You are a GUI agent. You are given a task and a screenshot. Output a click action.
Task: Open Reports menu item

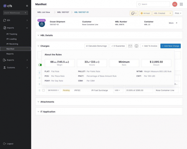click(x=10, y=54)
